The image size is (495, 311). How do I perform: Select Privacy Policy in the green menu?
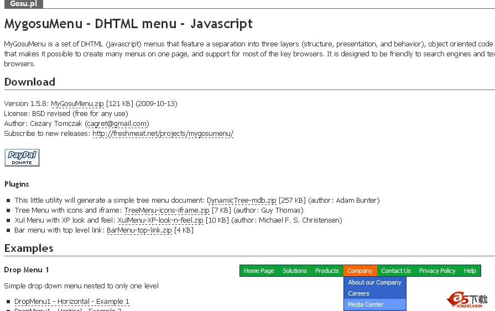437,271
